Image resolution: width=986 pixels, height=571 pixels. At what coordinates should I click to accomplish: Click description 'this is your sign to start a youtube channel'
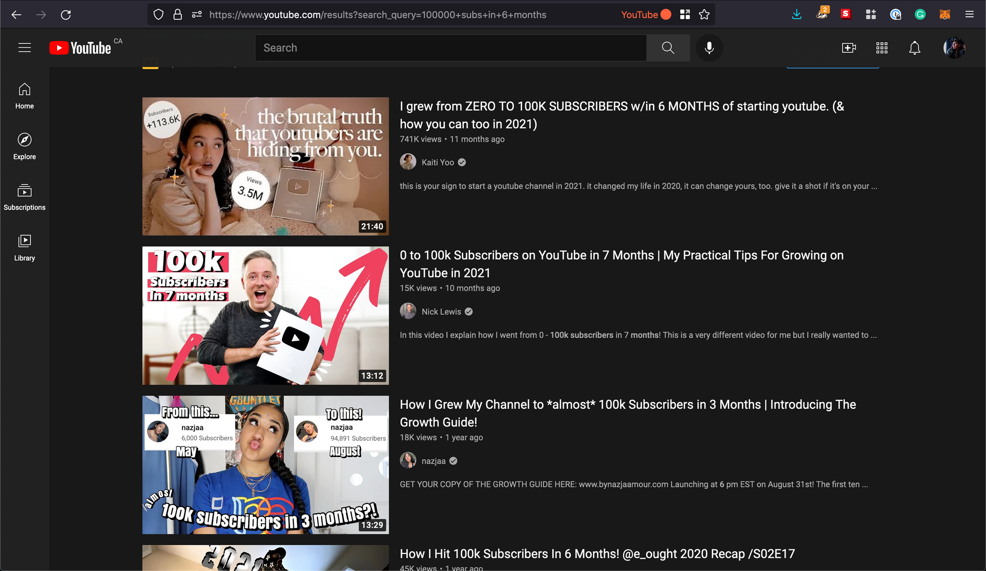click(638, 186)
